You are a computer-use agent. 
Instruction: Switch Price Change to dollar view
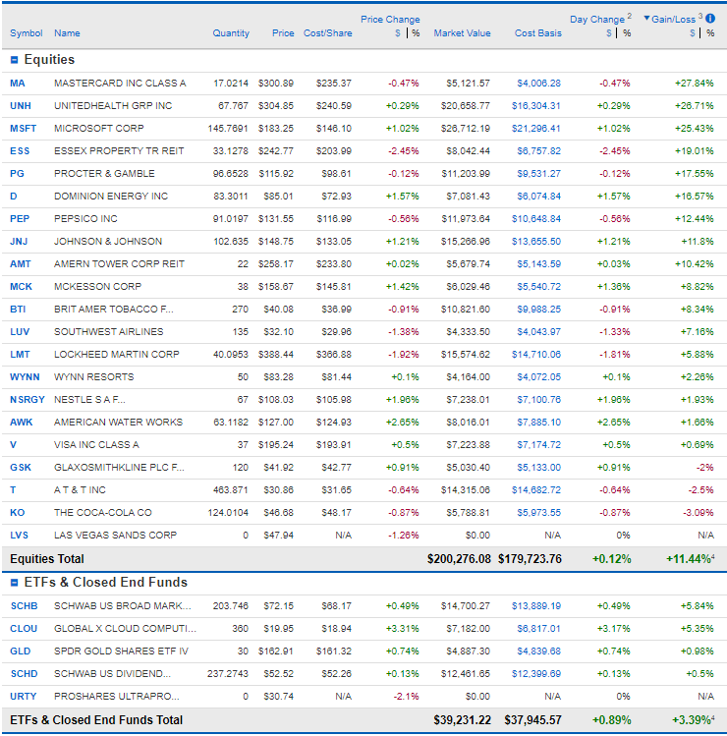click(398, 32)
